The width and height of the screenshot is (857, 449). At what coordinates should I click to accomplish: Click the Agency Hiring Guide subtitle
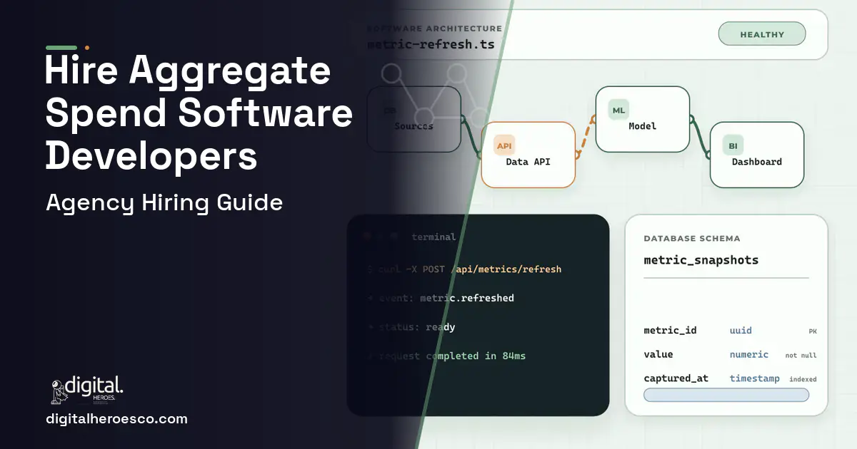pos(164,203)
